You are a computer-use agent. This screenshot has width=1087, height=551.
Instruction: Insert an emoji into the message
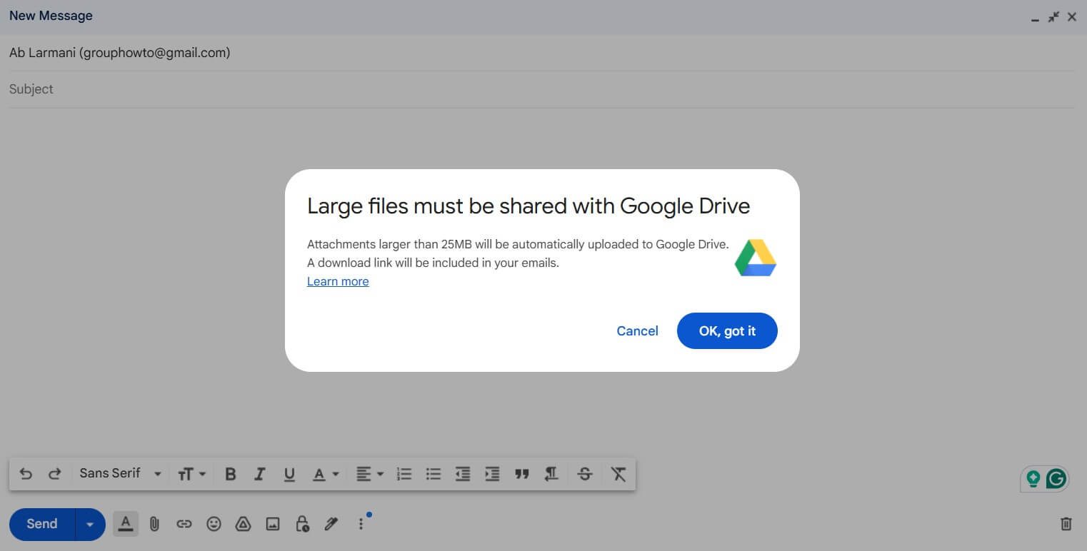[214, 523]
